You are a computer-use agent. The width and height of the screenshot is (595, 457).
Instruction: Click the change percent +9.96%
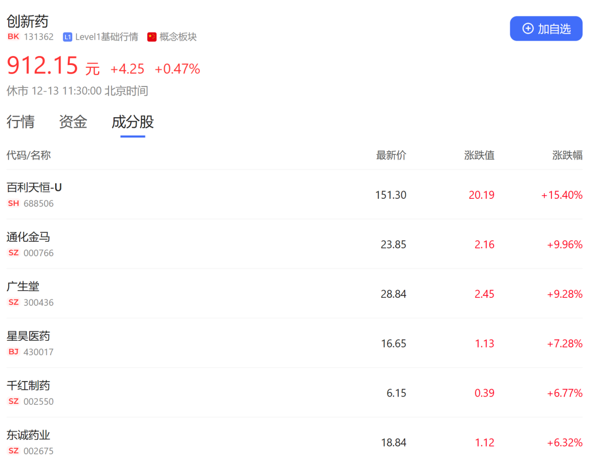point(565,244)
